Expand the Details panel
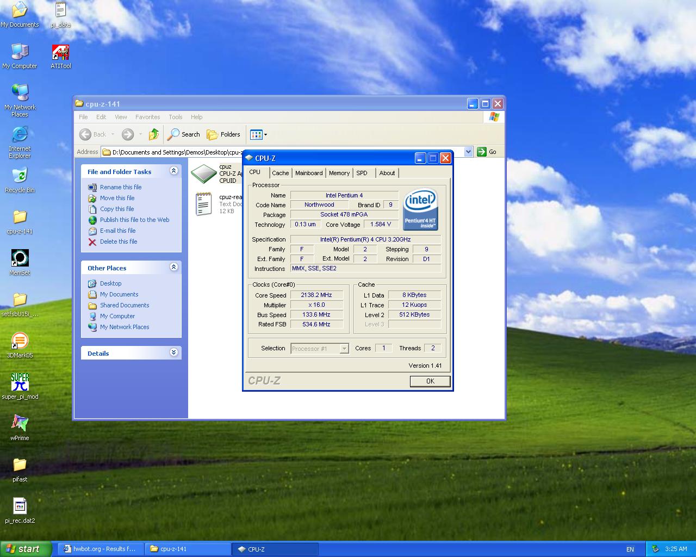696x557 pixels. 173,352
